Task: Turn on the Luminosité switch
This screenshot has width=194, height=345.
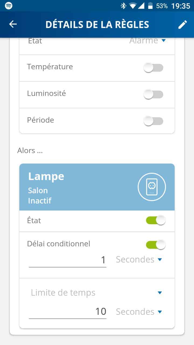Action: point(153,94)
